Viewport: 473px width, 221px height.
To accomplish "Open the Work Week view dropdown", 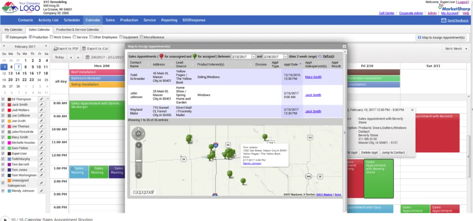I will tap(456, 49).
